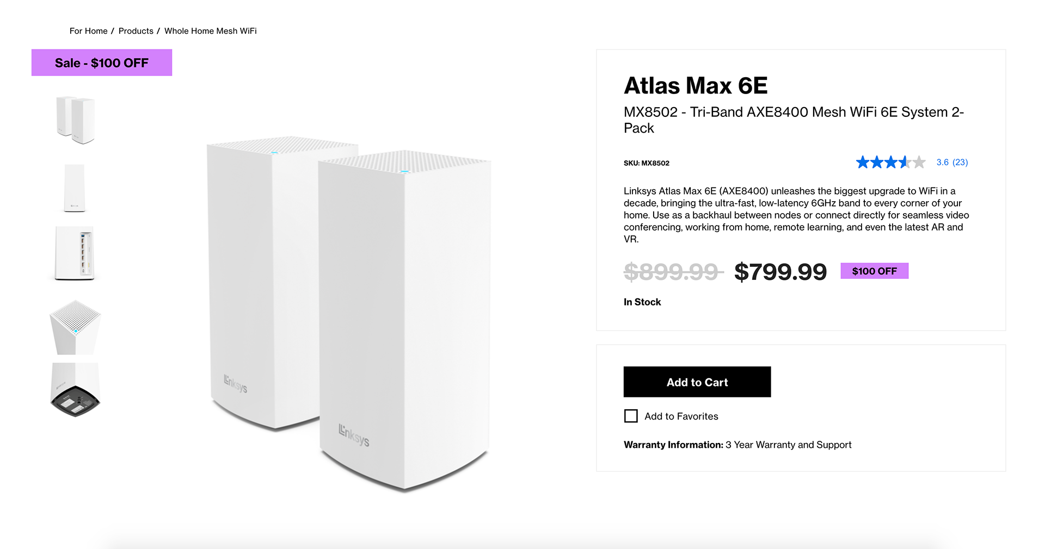1045x549 pixels.
Task: Go to the Products breadcrumb
Action: pos(136,31)
